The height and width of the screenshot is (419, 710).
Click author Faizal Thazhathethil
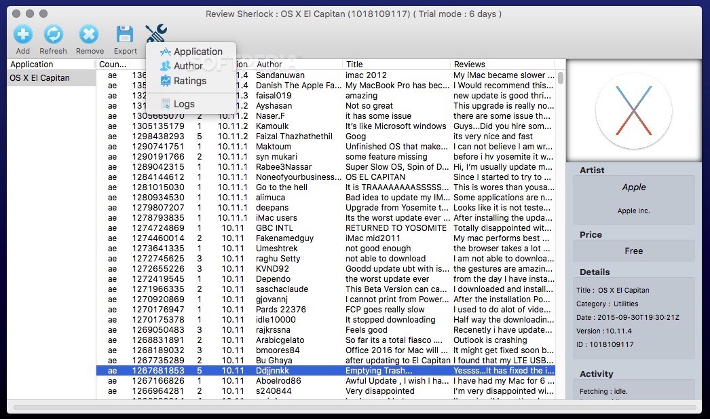click(x=294, y=136)
